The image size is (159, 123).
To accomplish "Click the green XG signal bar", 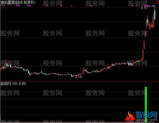I will [x=146, y=104].
